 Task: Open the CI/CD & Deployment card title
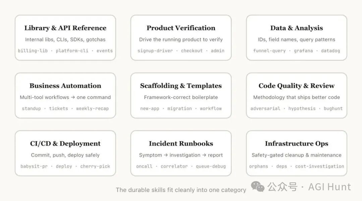tap(65, 144)
